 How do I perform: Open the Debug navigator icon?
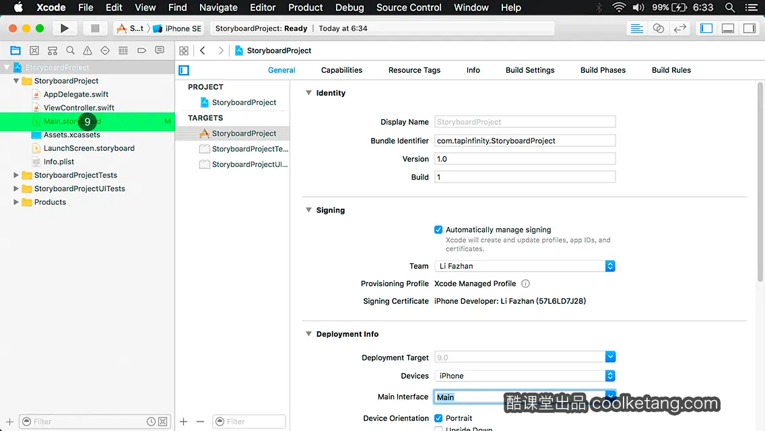tap(123, 51)
